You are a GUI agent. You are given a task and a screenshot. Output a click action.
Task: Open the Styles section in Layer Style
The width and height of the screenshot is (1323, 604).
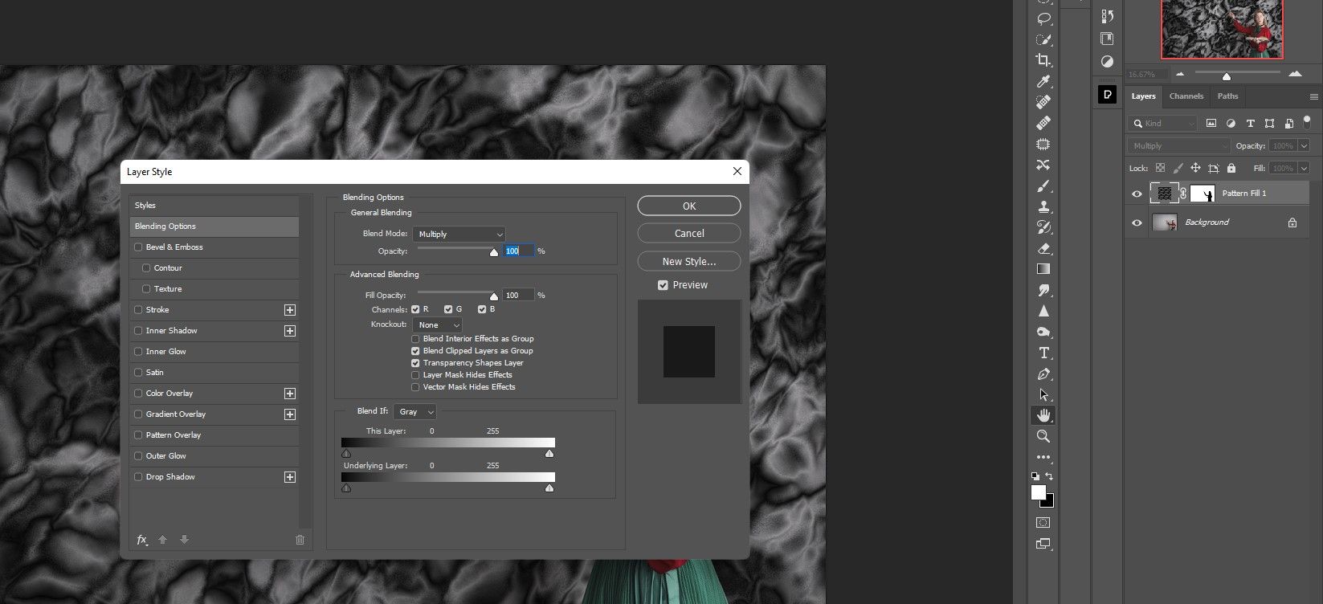coord(214,206)
